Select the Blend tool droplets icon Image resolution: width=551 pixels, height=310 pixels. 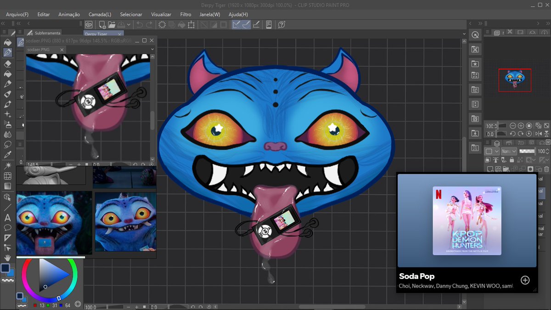point(7,135)
